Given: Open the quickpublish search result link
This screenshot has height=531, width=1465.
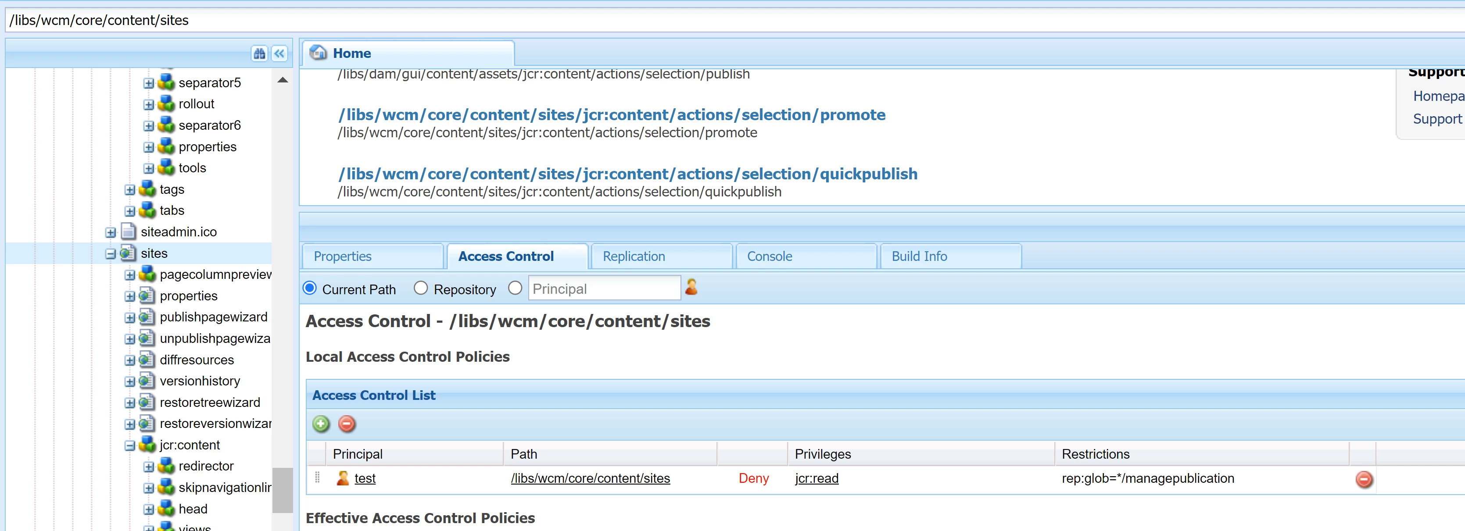Looking at the screenshot, I should (627, 174).
